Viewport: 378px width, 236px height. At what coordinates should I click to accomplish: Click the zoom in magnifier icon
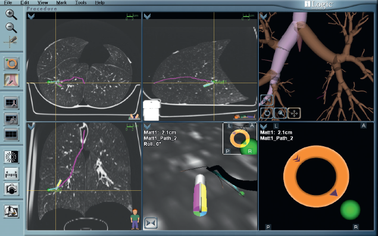(x=11, y=14)
